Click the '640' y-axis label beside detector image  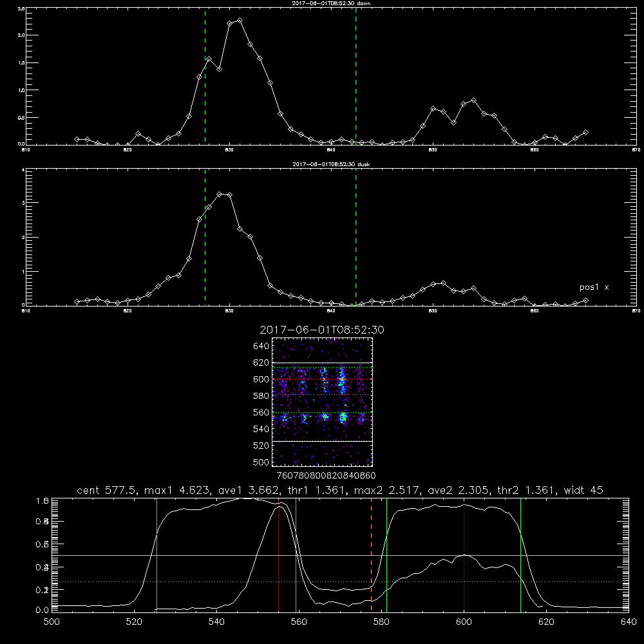[261, 346]
